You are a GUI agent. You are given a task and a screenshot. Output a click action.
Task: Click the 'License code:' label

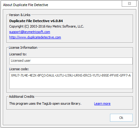click(19, 69)
